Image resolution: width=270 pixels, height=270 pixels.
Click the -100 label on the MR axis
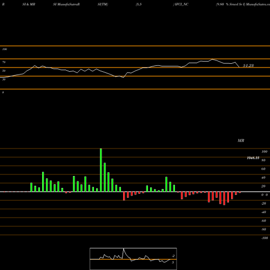tap(265, 238)
